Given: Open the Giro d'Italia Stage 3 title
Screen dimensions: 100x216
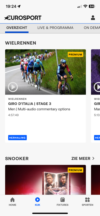Looking at the screenshot, I should point(30,104).
